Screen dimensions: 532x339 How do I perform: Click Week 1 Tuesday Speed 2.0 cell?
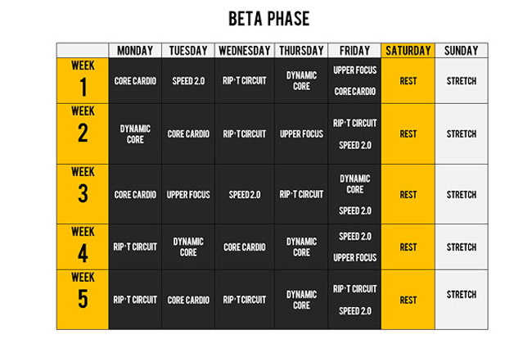[x=188, y=81]
